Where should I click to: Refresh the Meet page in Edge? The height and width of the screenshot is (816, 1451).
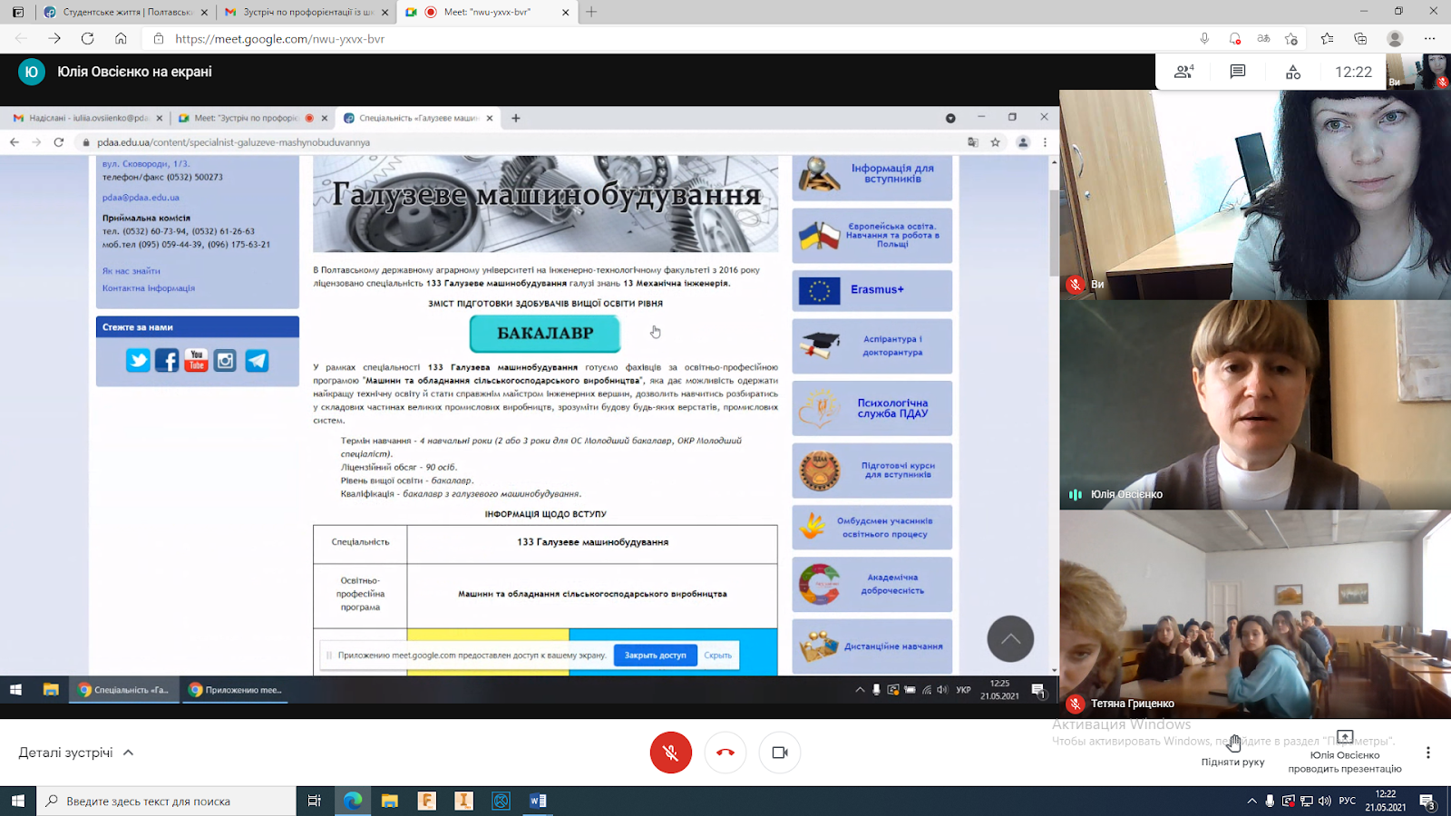[87, 38]
